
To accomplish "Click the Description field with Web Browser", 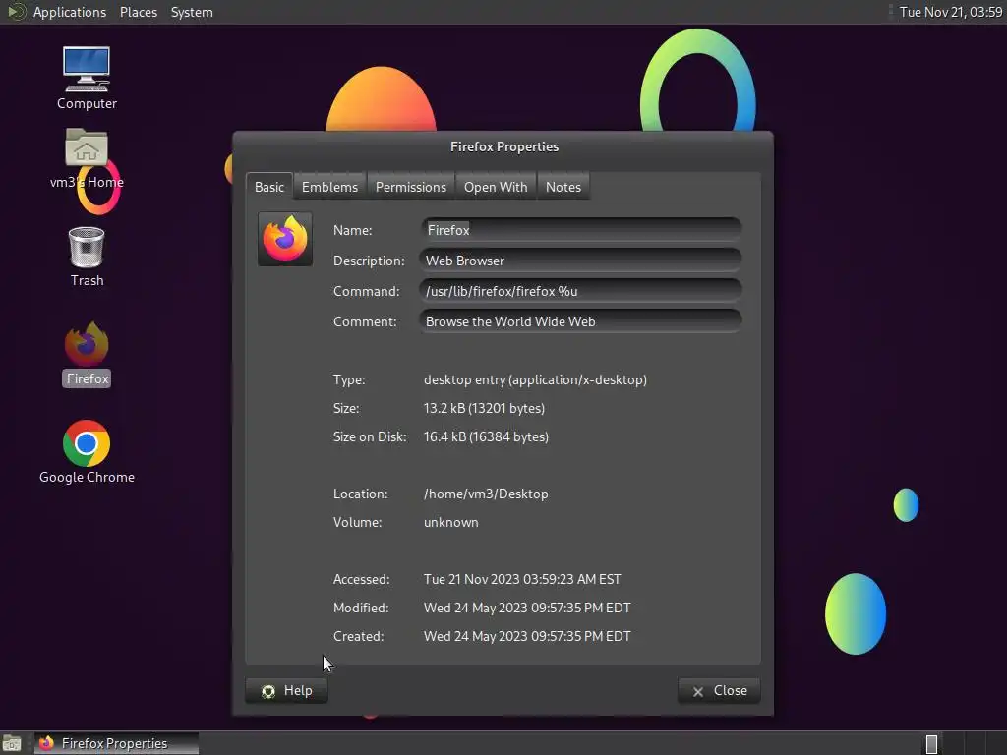I will 580,261.
